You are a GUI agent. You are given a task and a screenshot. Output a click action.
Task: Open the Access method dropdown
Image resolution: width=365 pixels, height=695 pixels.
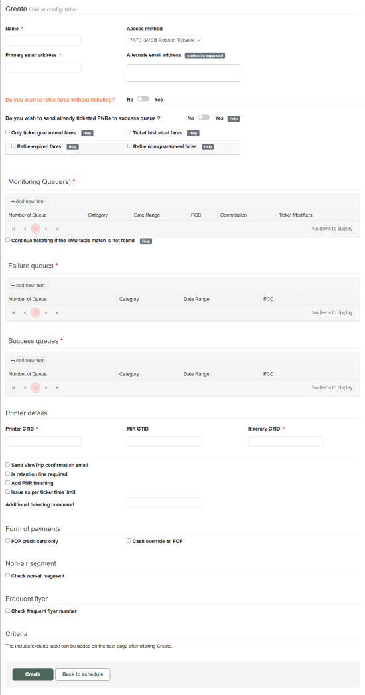click(165, 40)
